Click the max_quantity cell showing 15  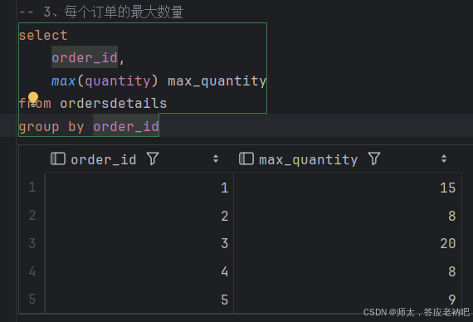[348, 188]
